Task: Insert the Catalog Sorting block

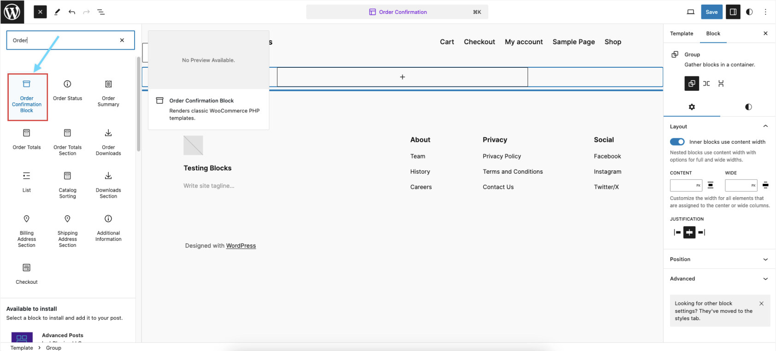Action: pyautogui.click(x=68, y=185)
